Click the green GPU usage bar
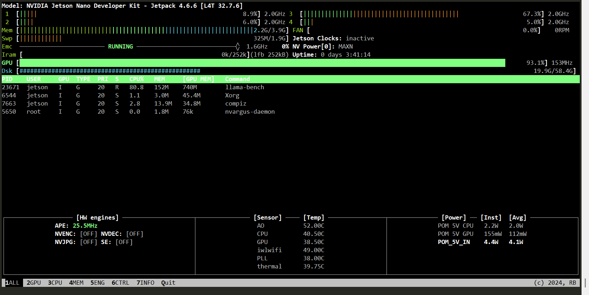589x295 pixels. tap(262, 63)
